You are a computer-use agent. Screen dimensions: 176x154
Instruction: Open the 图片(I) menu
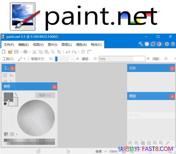[x=53, y=45]
